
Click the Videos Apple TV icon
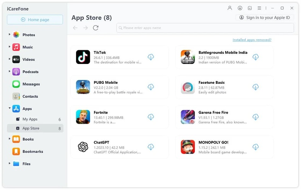[16, 59]
